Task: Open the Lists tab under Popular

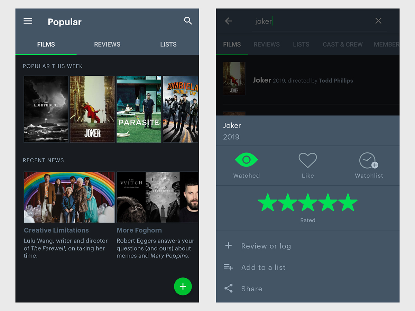Action: (x=168, y=45)
